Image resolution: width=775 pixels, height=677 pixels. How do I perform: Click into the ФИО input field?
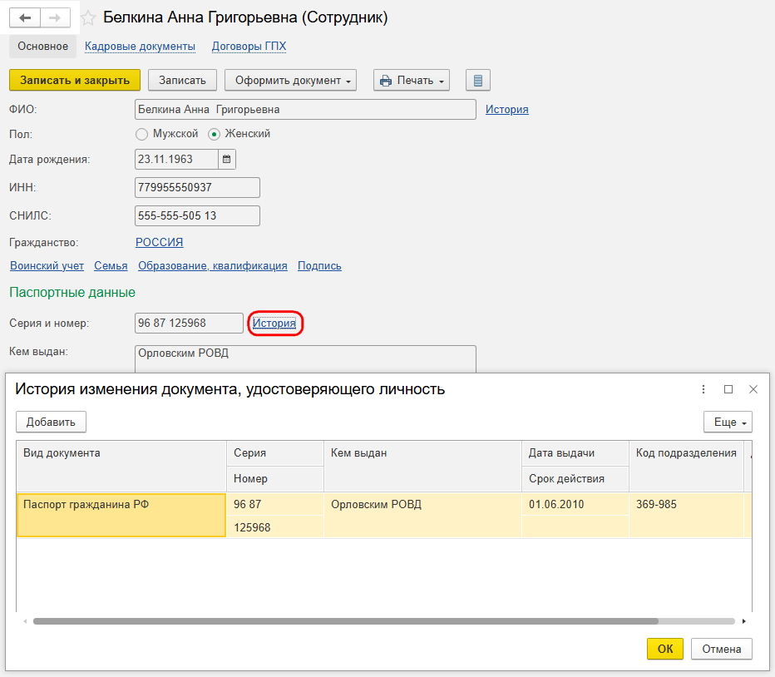click(x=305, y=109)
